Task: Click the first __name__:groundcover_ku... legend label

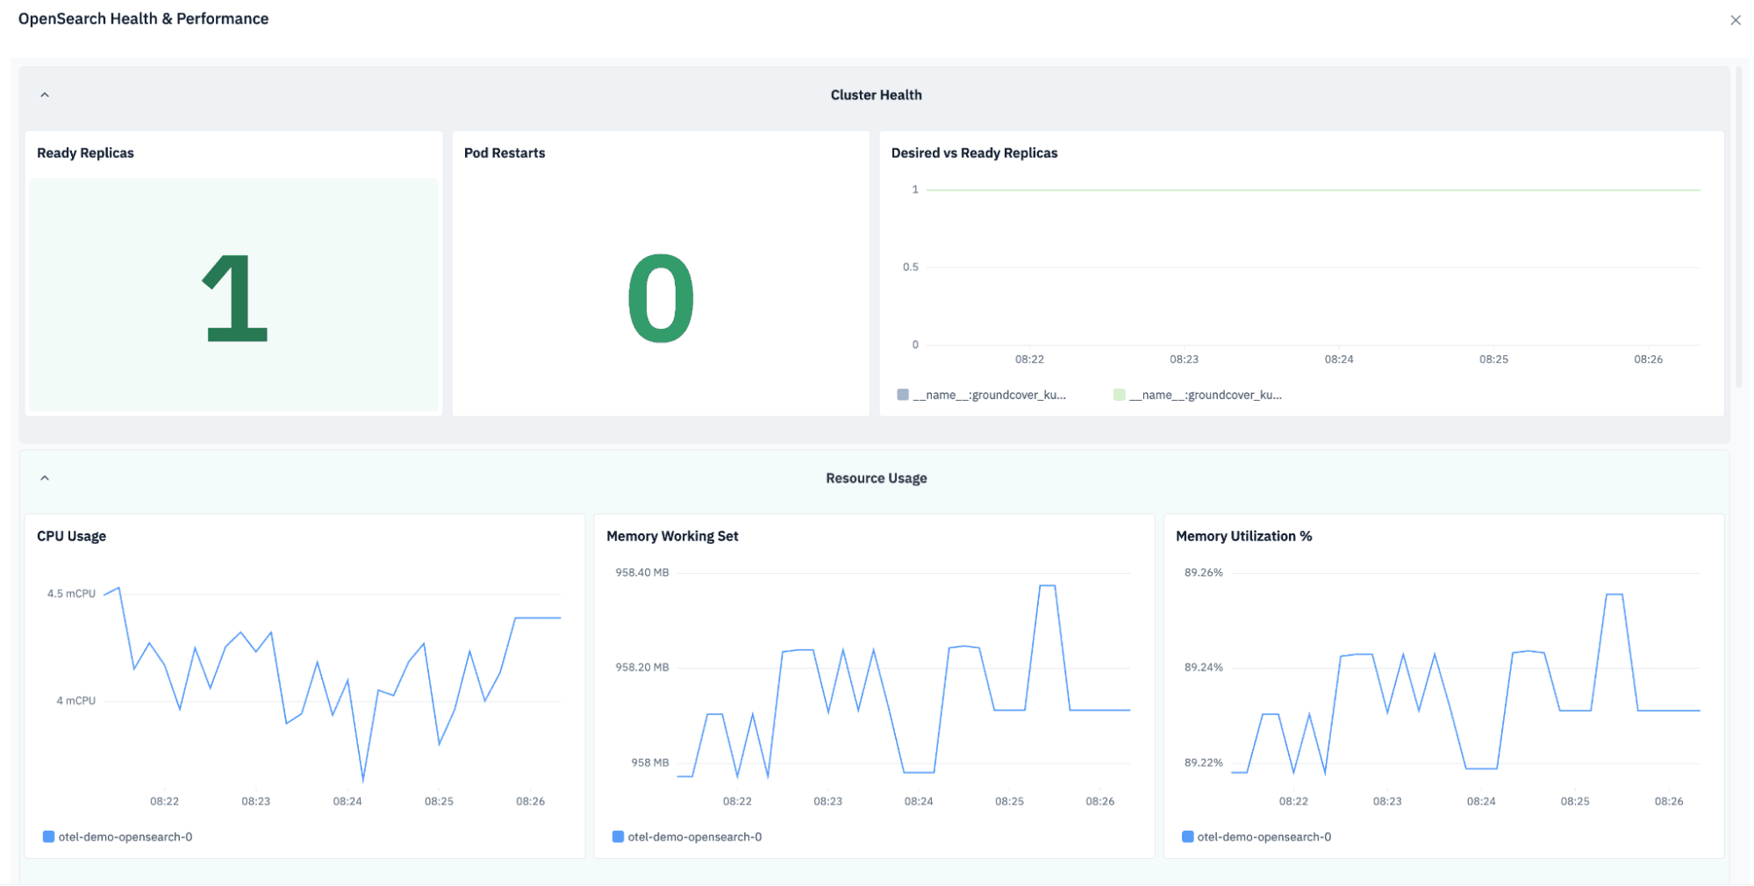Action: pyautogui.click(x=989, y=395)
